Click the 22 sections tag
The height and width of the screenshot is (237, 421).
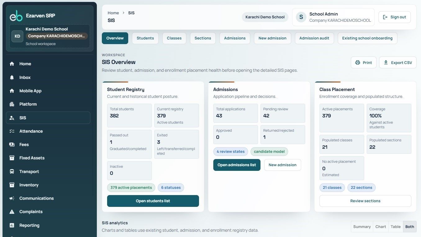(x=361, y=188)
